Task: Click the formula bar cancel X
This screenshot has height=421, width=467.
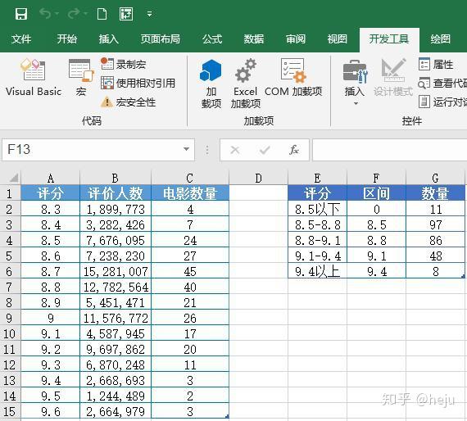Action: pos(235,150)
